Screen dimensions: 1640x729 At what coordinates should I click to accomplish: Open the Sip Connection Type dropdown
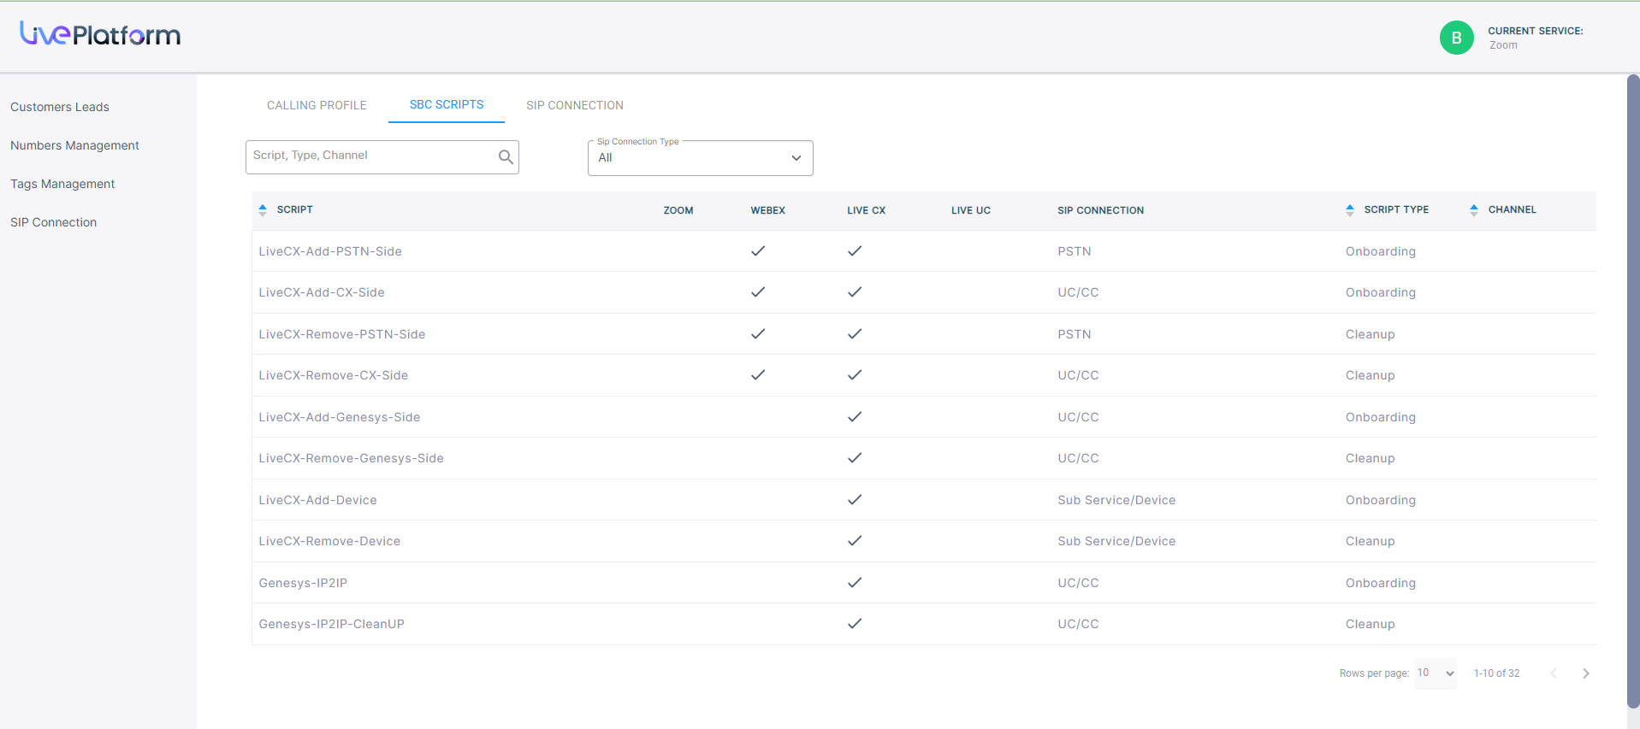point(700,158)
